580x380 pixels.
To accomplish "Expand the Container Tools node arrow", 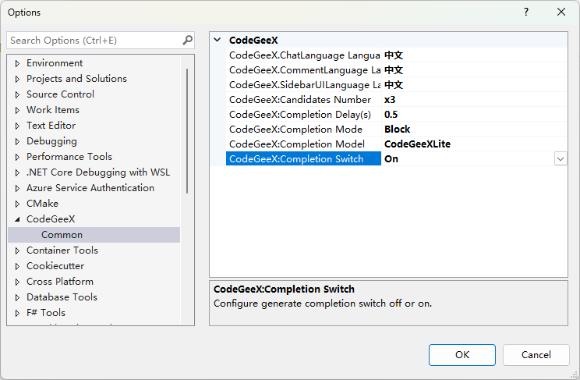I will coord(17,250).
